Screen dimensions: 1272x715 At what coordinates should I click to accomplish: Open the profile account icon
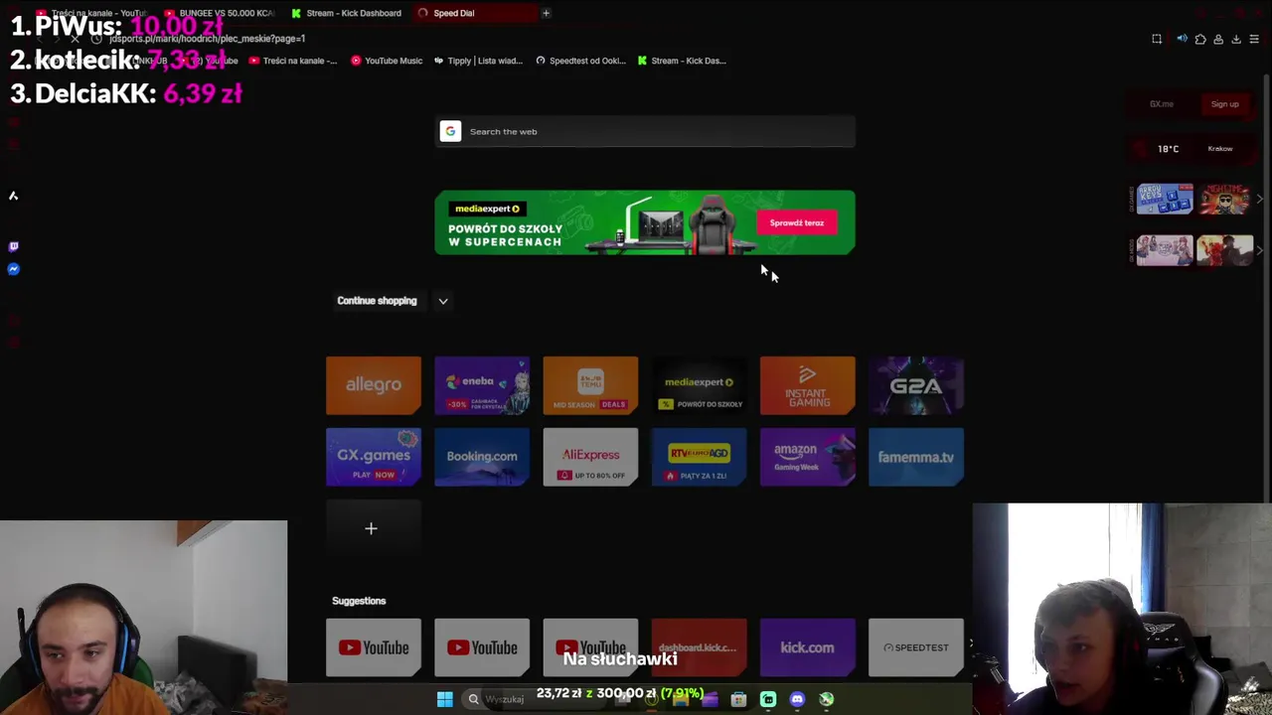(x=1218, y=39)
